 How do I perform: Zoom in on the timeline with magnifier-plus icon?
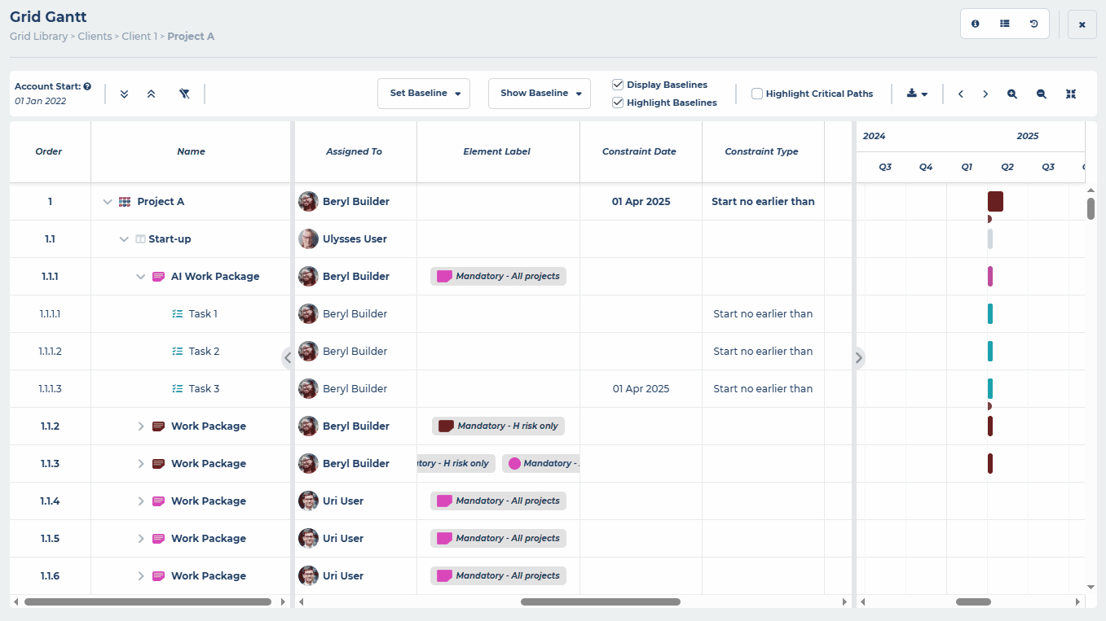1011,94
